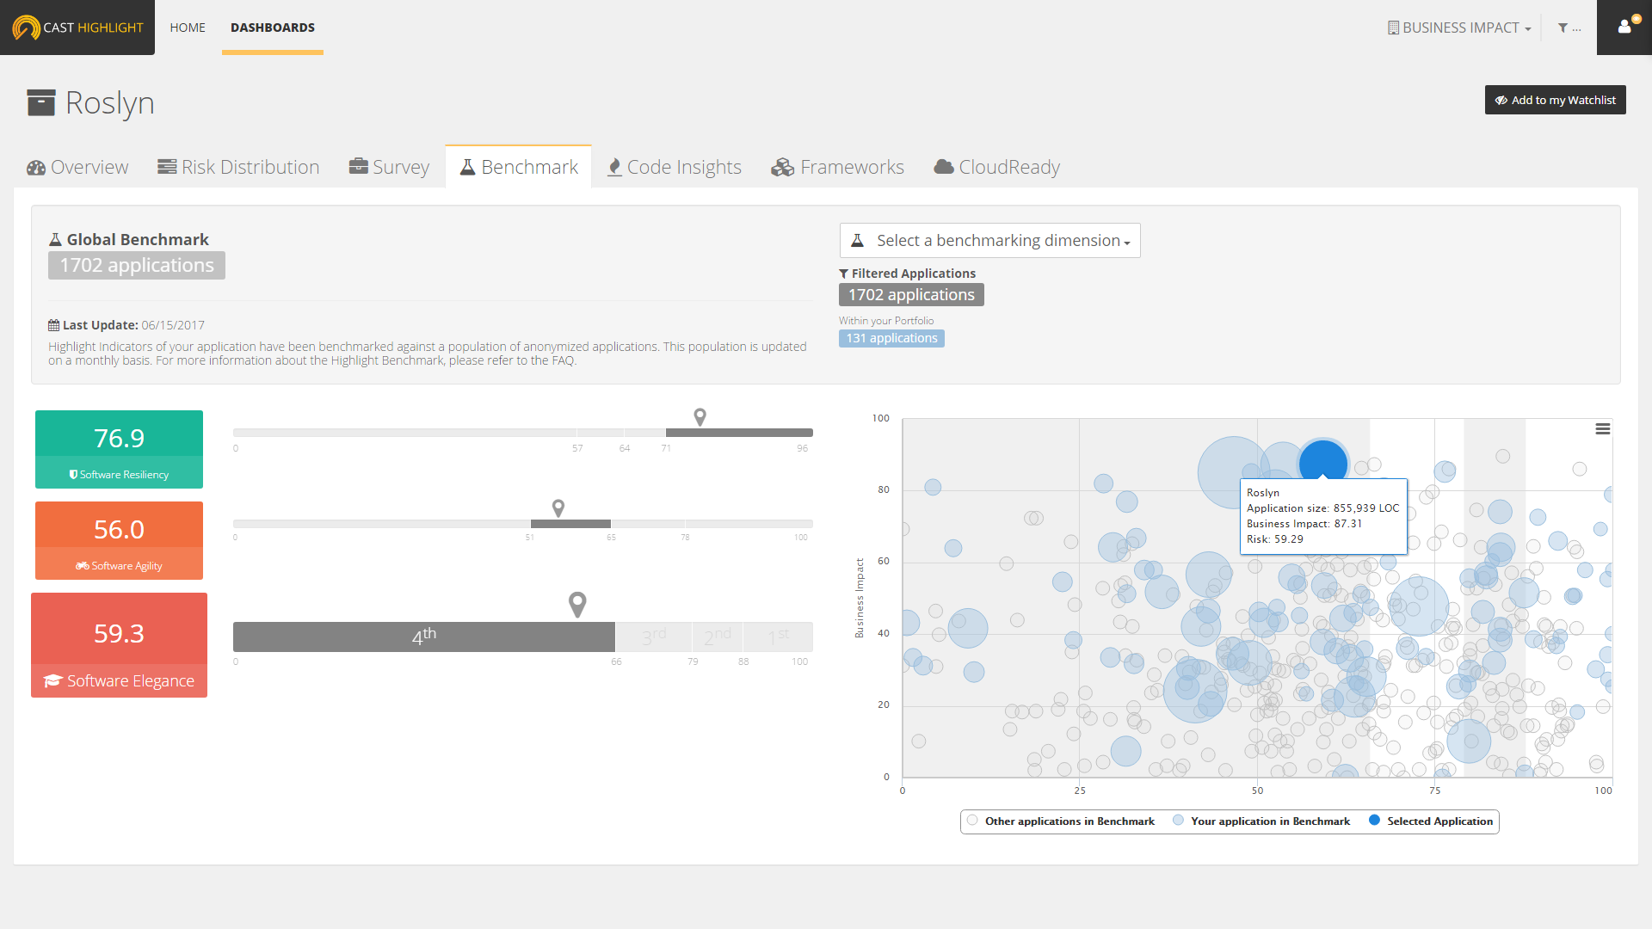Viewport: 1652px width, 929px height.
Task: Click the Roslyn archive box icon
Action: [40, 102]
